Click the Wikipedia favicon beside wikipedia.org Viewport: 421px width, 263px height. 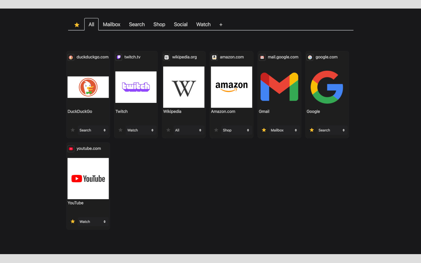click(166, 57)
